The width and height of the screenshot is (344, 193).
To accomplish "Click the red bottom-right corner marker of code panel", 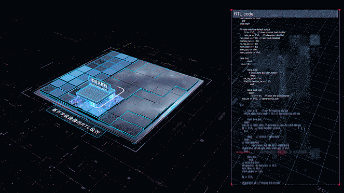I will click(339, 184).
